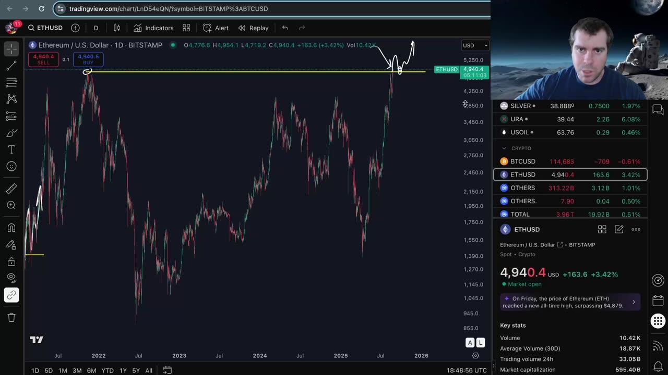Select the YTD time range

[x=108, y=370]
